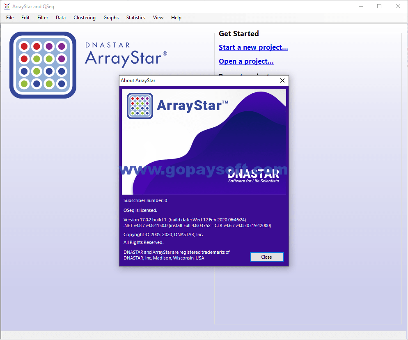The image size is (408, 340).
Task: Close the ArrayStar and QSeq main window
Action: 398,6
